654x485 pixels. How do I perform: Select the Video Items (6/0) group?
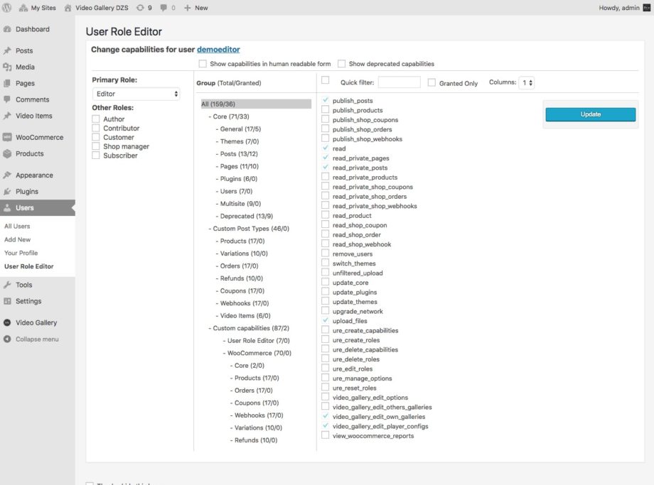pos(245,316)
